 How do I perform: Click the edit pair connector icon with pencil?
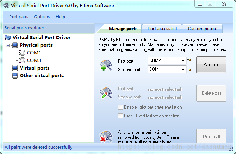coord(106,93)
